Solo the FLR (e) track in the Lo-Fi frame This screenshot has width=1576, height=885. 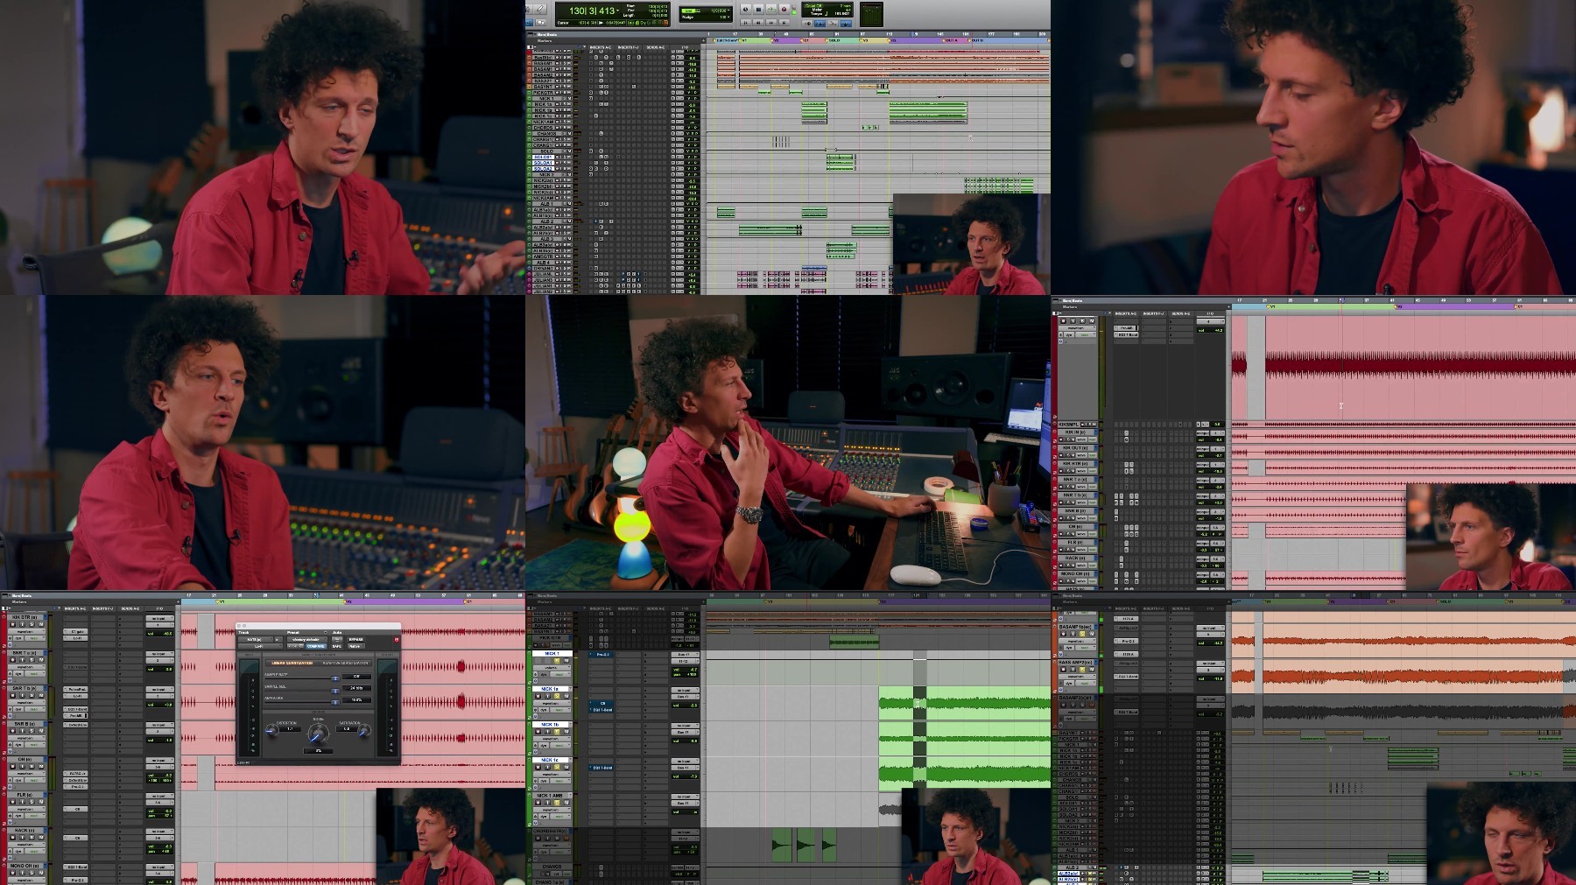[x=32, y=802]
